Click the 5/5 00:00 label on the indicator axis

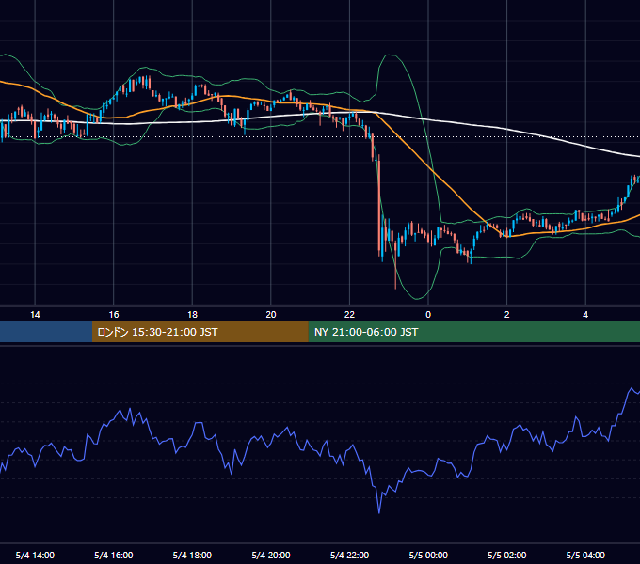428,555
